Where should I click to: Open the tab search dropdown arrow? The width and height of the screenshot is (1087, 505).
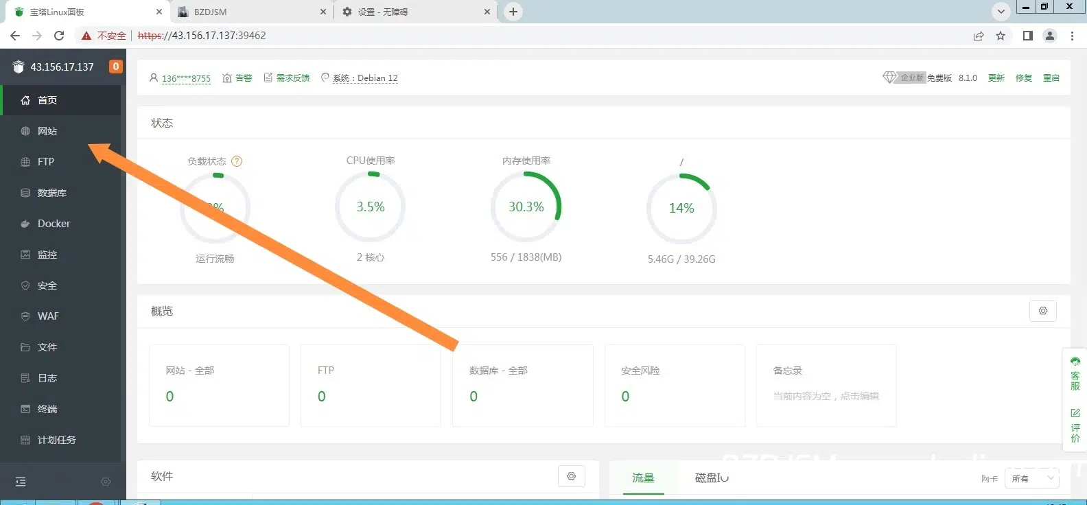pos(1001,12)
